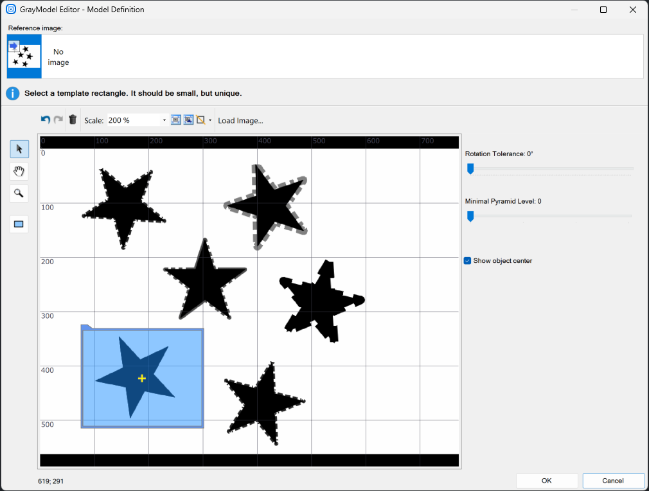649x491 pixels.
Task: Click the Minimal Pyramid Level slider handle
Action: (x=470, y=216)
